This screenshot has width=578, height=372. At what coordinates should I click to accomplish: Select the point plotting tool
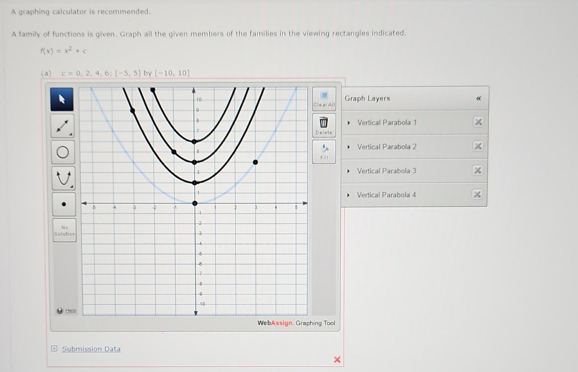(x=63, y=204)
